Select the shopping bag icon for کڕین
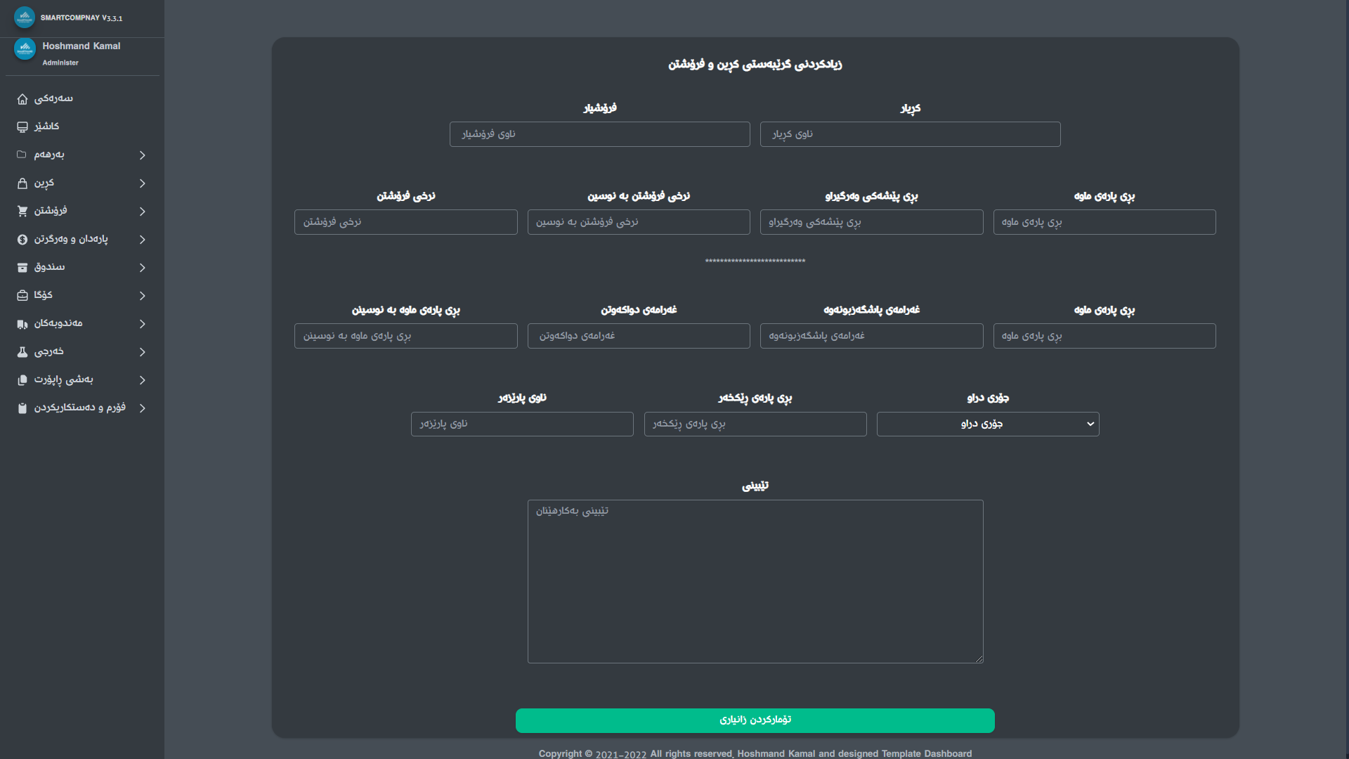 point(22,183)
